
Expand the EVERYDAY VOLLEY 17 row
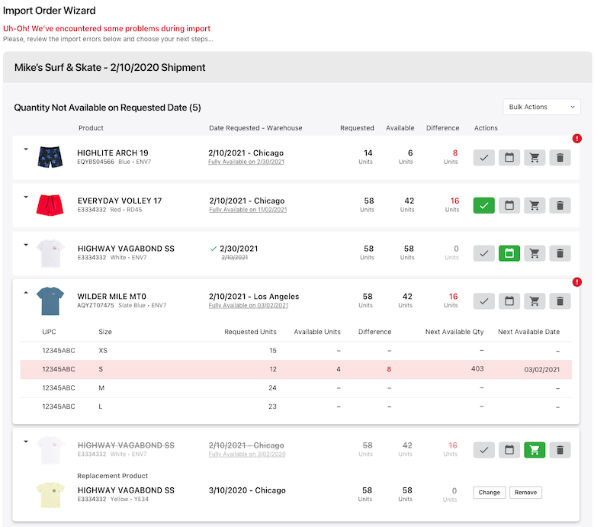pyautogui.click(x=25, y=197)
